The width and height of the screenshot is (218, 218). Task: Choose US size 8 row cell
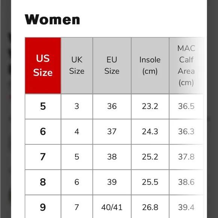(43, 182)
